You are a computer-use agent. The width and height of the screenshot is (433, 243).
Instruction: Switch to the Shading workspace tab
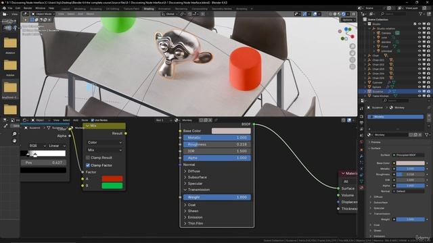tap(149, 9)
